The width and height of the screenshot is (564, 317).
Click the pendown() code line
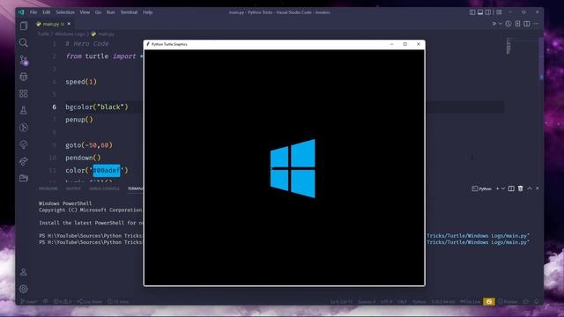click(x=83, y=158)
